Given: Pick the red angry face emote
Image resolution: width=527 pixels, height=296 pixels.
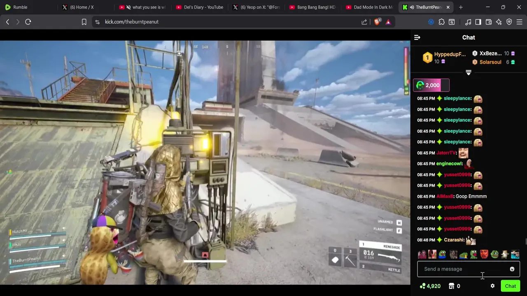Looking at the screenshot, I should tap(484, 254).
